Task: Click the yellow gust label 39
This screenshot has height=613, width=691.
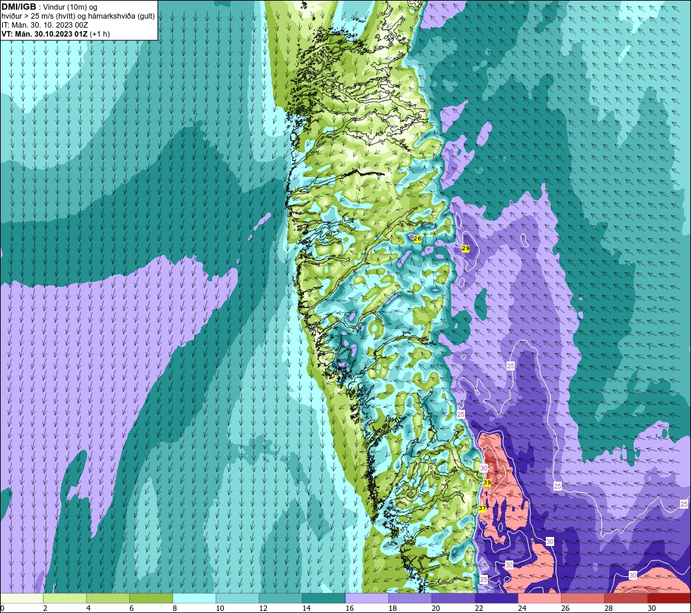Action: point(487,482)
